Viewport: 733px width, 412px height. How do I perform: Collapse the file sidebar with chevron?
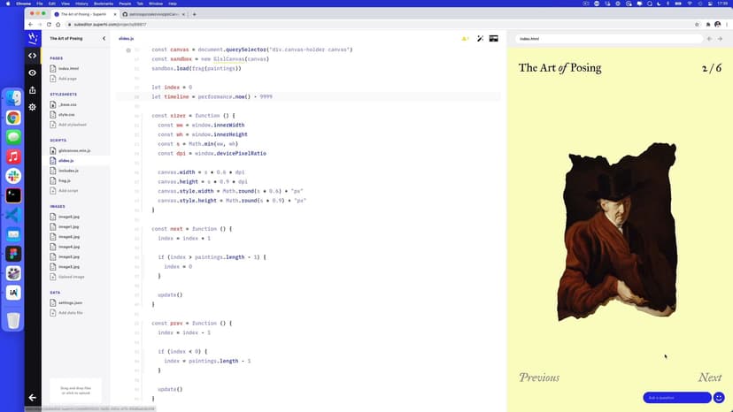click(x=104, y=39)
